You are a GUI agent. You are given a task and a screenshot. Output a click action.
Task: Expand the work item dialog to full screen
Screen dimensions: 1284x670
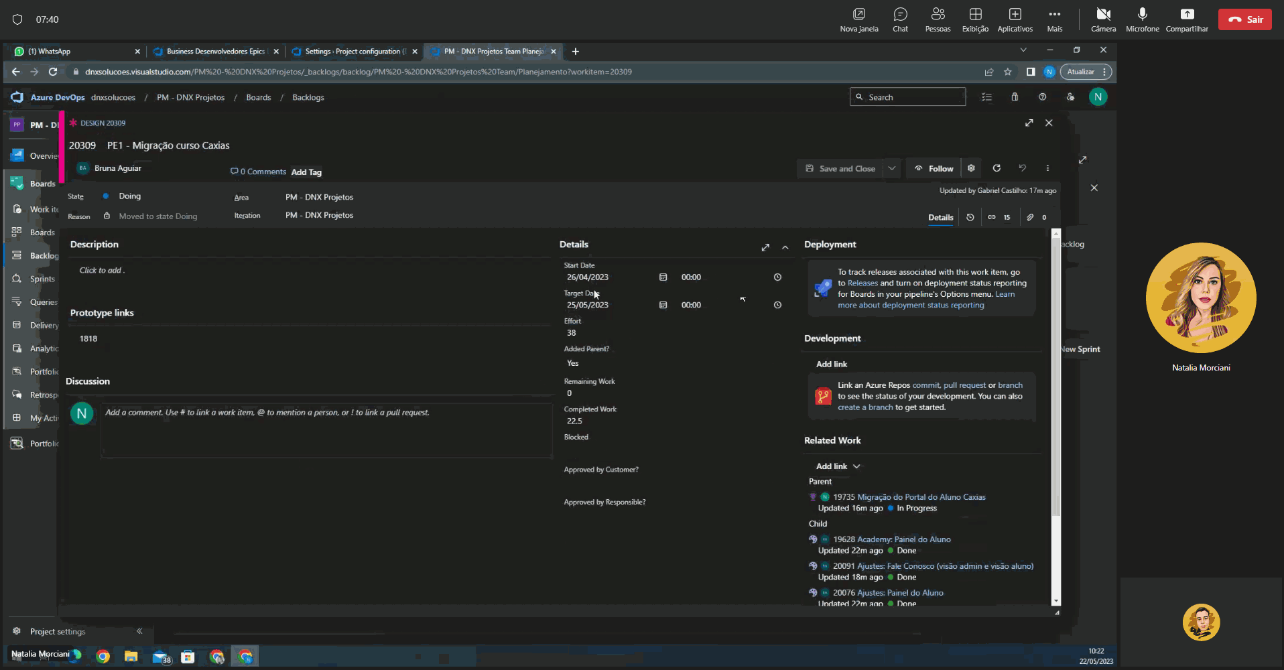tap(1029, 123)
